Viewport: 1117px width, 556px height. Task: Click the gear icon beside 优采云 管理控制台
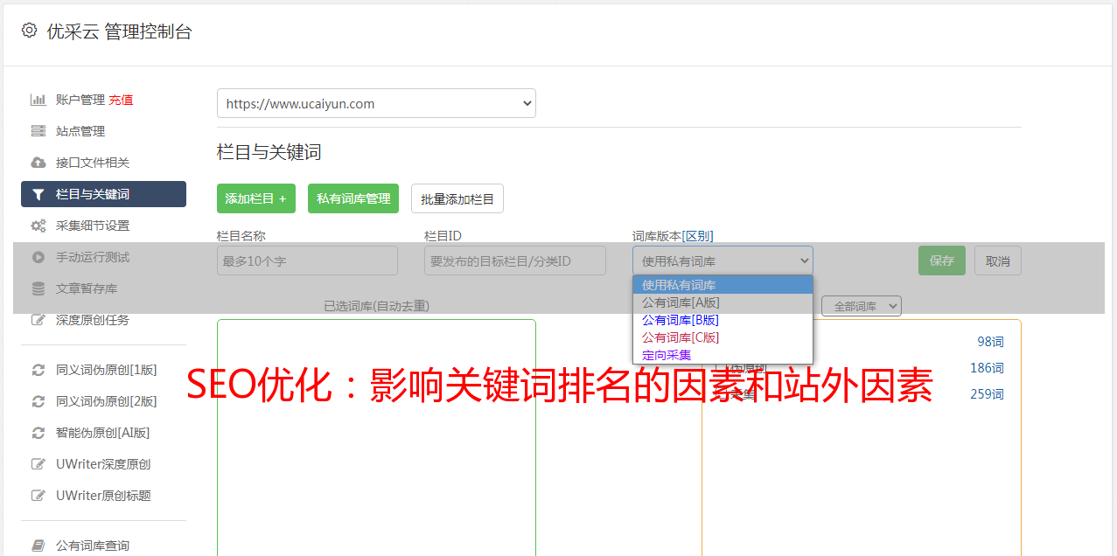29,31
